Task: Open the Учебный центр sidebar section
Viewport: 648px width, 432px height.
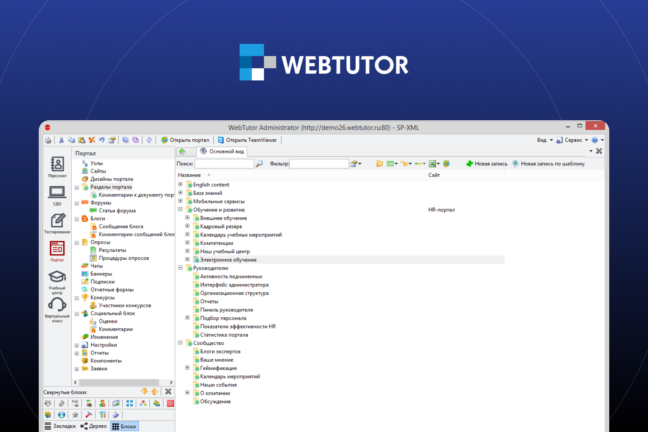Action: 57,282
